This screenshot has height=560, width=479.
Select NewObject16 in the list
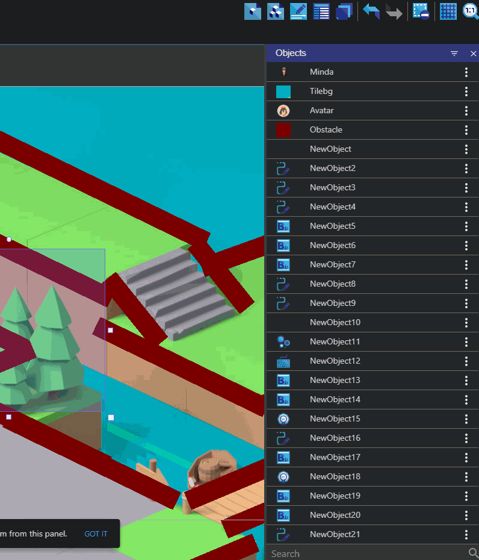[x=372, y=438]
